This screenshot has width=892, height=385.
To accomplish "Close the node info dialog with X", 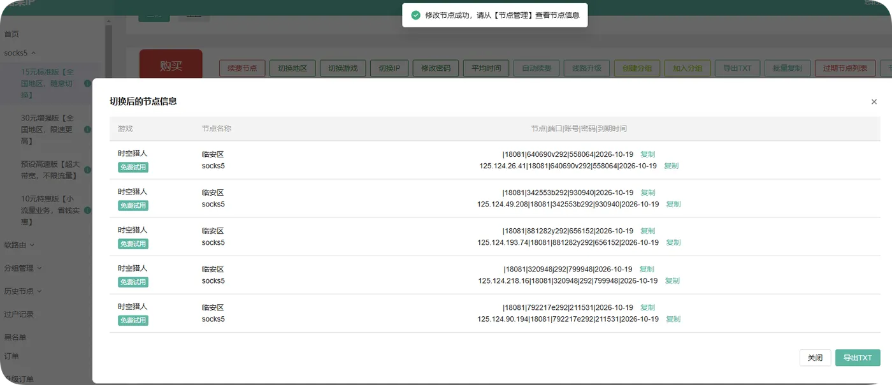I will point(874,102).
